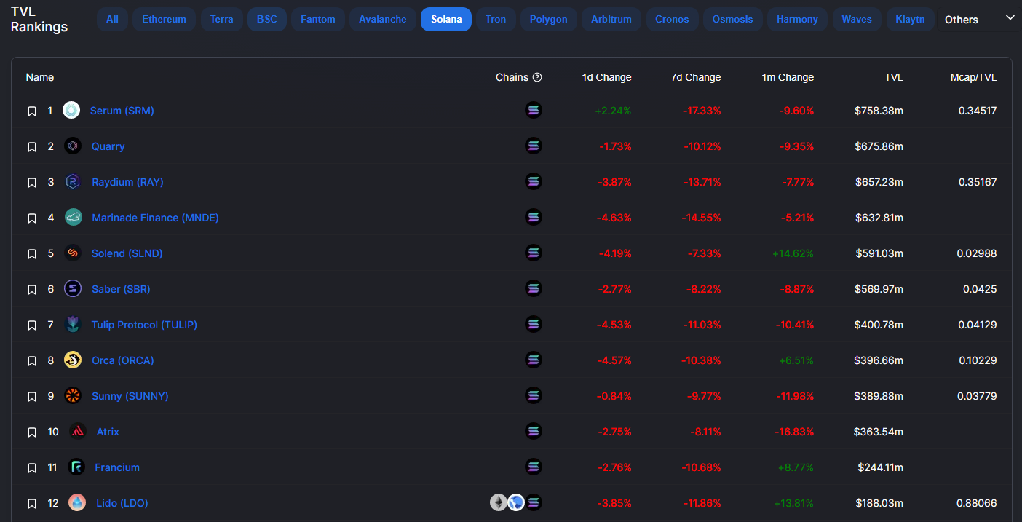The height and width of the screenshot is (522, 1022).
Task: Click the Raydium logo icon
Action: pyautogui.click(x=73, y=182)
